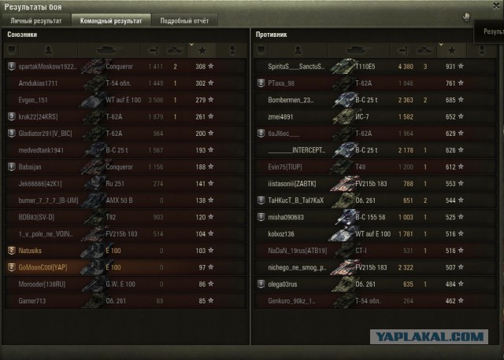Click platoon badge next to TaHKucT_B_Tal7KaX
504x360 pixels.
pyautogui.click(x=261, y=200)
